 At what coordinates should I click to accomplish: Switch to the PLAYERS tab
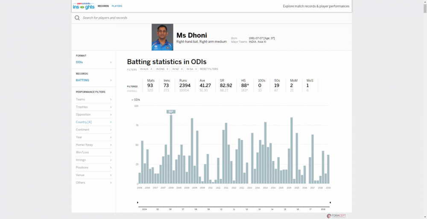coord(117,6)
